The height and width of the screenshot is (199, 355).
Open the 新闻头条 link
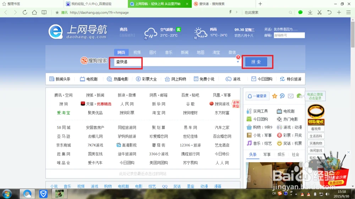[60, 79]
